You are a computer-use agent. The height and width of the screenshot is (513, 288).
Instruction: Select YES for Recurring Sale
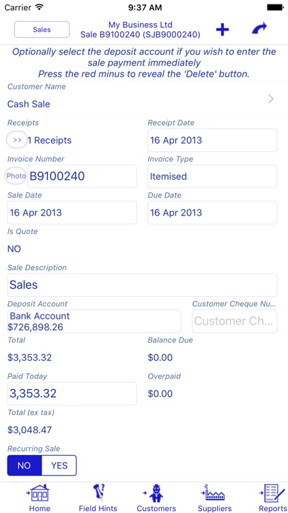coord(59,465)
